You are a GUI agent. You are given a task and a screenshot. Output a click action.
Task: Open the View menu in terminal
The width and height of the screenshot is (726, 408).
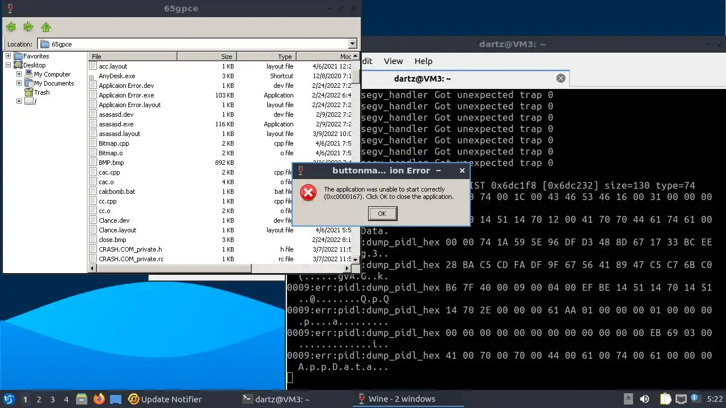point(393,61)
